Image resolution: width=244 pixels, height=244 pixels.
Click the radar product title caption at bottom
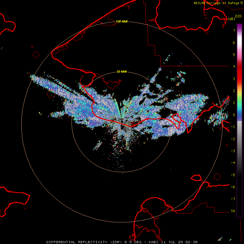122,242
